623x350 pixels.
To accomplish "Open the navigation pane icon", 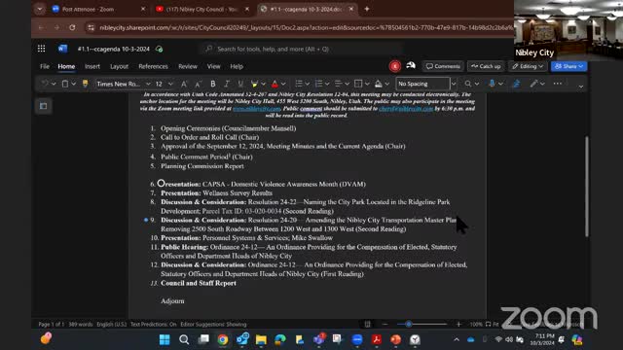I will coord(43,106).
